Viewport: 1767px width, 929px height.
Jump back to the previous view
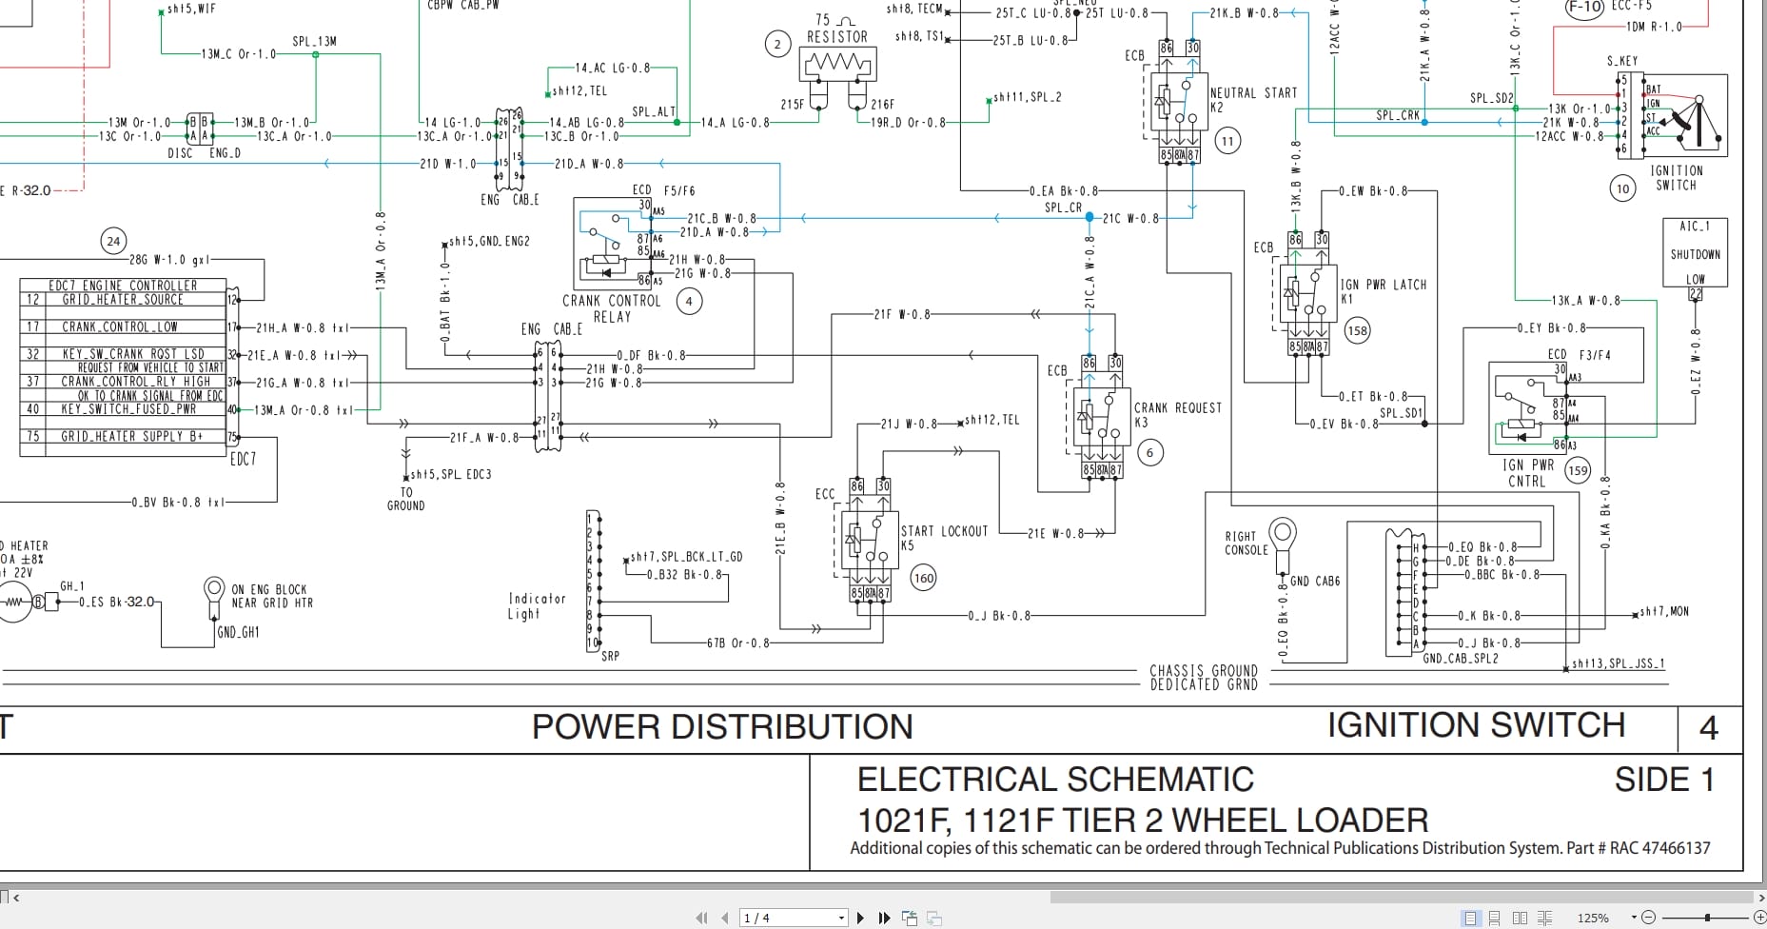(910, 917)
